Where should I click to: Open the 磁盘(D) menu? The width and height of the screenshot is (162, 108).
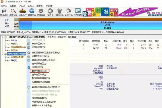[13, 6]
